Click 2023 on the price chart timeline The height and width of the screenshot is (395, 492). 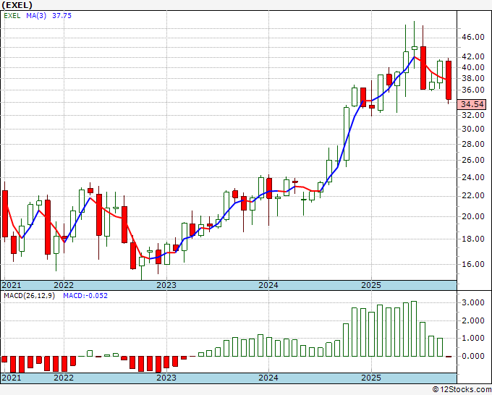166,285
